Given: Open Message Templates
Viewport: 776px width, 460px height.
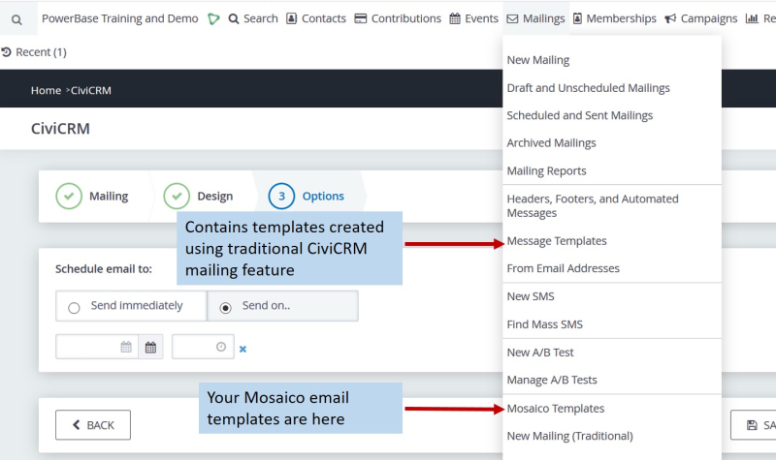Looking at the screenshot, I should (x=556, y=241).
